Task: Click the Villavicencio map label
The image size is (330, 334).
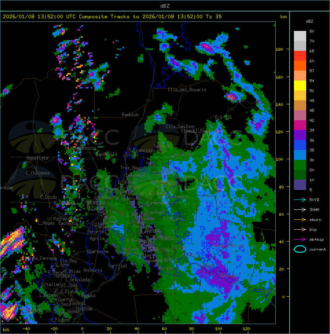Action: [x=80, y=148]
